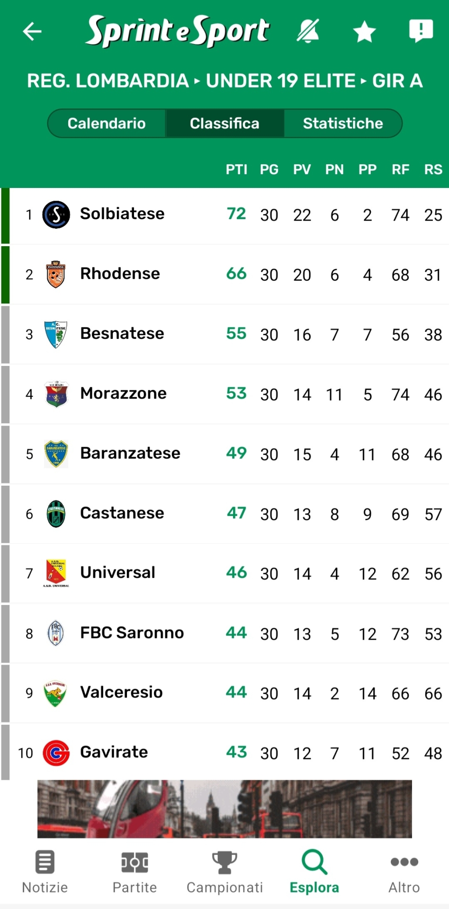Switch to the Calendario tab
This screenshot has width=449, height=909.
coord(107,124)
